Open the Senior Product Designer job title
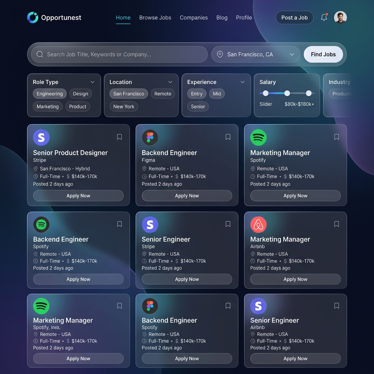 pos(70,153)
